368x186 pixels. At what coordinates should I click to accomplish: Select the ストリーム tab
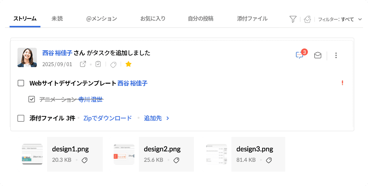(x=25, y=19)
